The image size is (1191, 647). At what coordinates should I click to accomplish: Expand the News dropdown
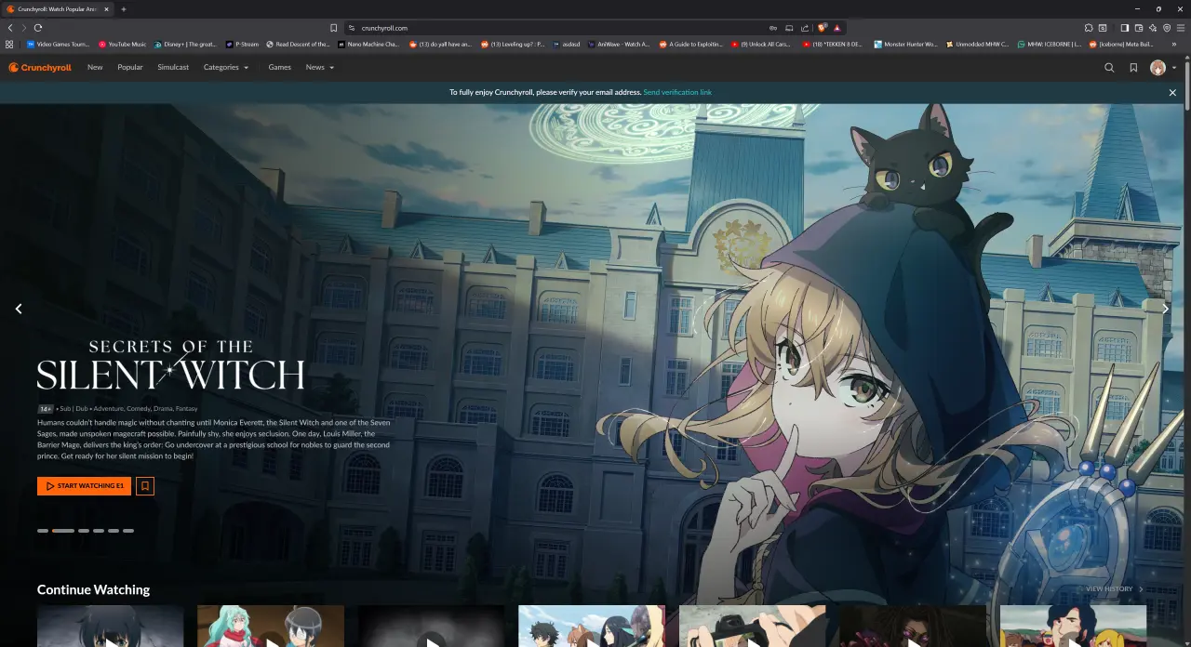(320, 67)
